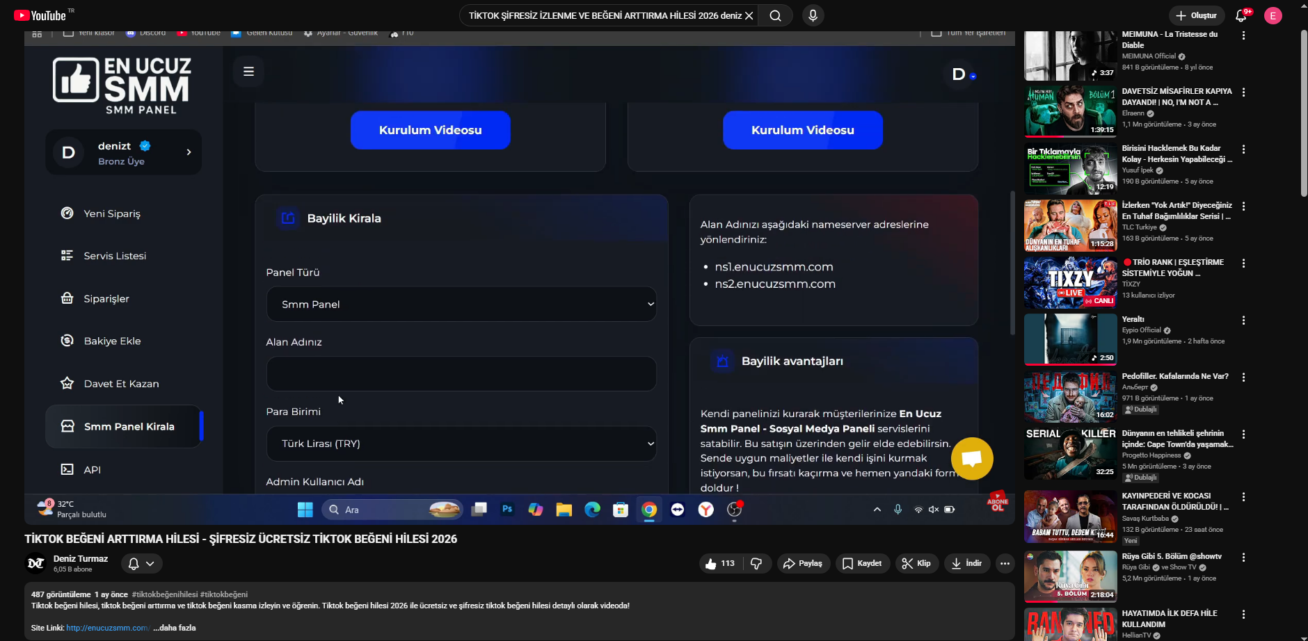Click the left Kurulum Videosu button
The width and height of the screenshot is (1308, 641).
point(431,130)
